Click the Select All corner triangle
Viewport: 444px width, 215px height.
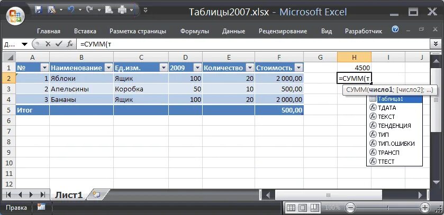point(10,58)
